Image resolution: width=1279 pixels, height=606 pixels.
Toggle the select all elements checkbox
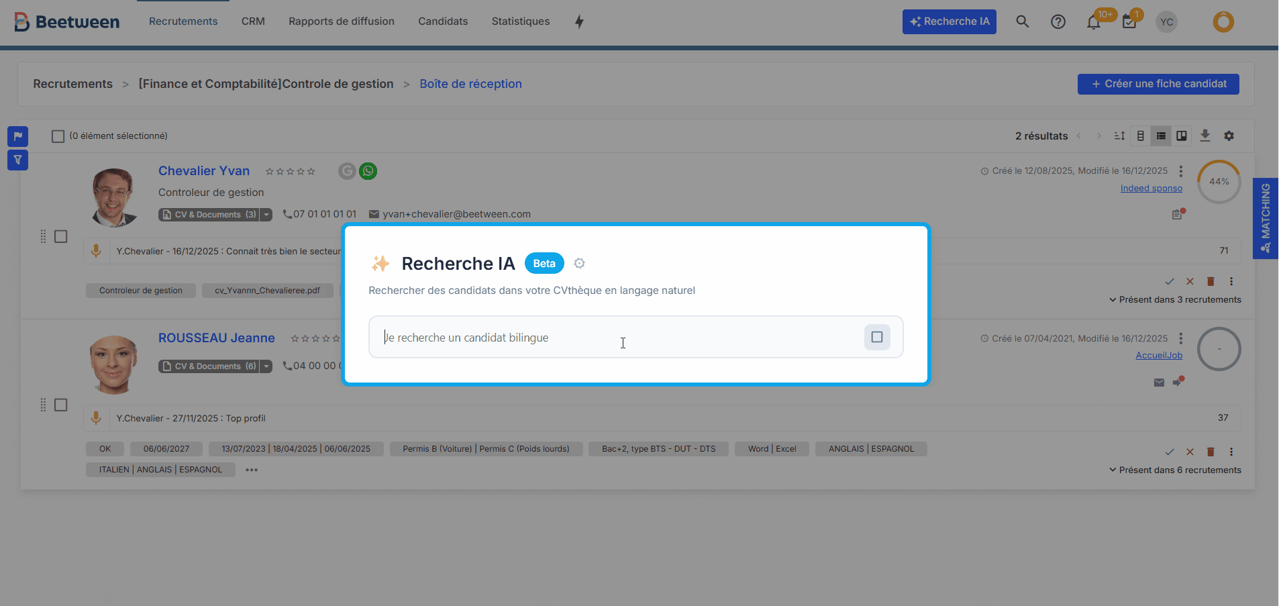58,136
